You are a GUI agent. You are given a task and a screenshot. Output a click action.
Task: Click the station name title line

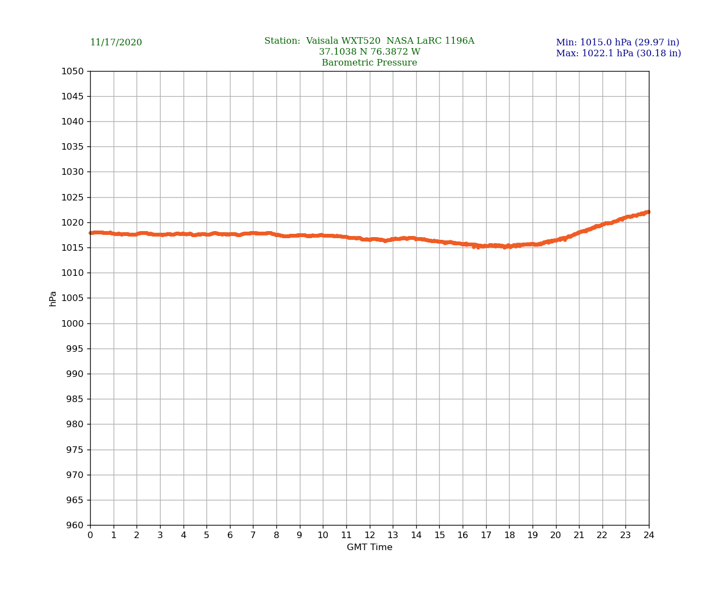[x=369, y=41]
